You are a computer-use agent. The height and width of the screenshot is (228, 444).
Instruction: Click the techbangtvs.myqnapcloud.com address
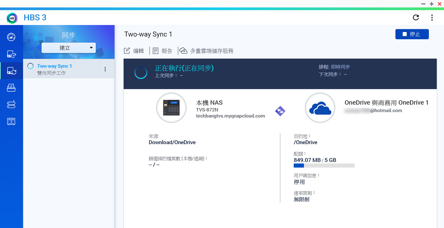(231, 116)
